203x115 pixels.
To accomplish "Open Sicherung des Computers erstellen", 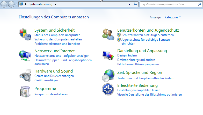I will click(58, 39).
